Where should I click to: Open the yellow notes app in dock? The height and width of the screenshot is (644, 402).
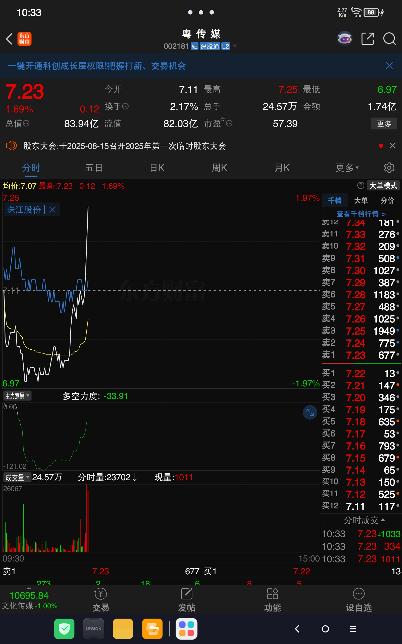point(123,629)
